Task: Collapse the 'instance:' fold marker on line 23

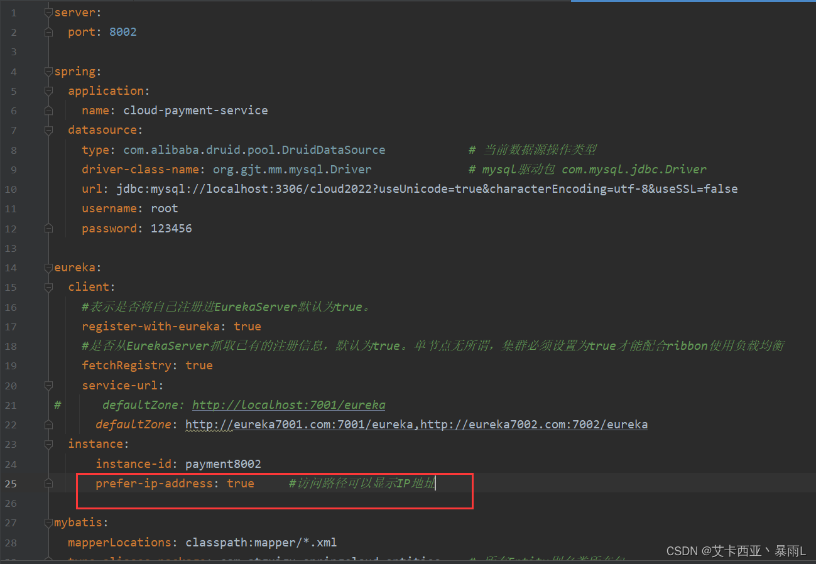Action: tap(49, 444)
